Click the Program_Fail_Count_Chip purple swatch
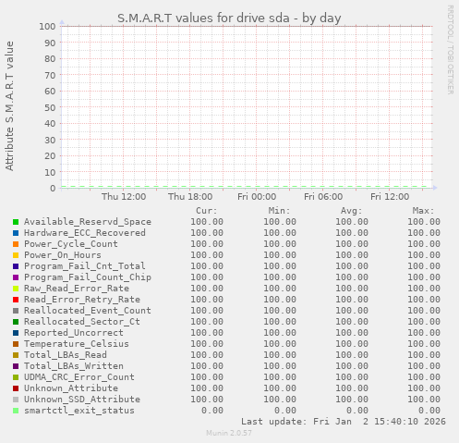Image resolution: width=459 pixels, height=443 pixels. pyautogui.click(x=16, y=277)
